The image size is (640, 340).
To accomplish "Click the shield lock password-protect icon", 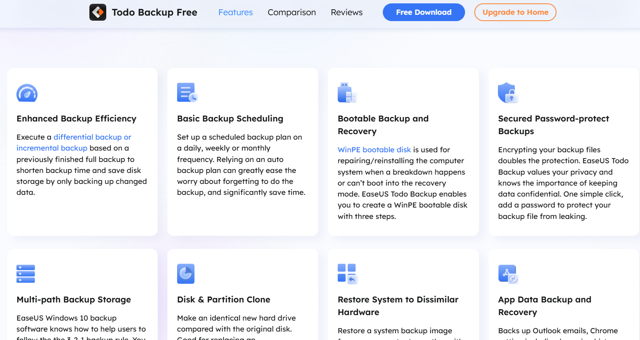I will (508, 93).
